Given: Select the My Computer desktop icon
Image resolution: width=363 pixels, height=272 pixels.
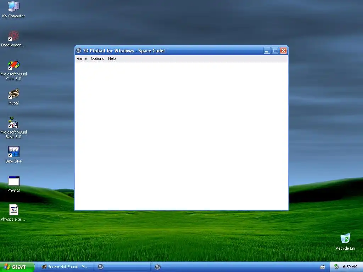Looking at the screenshot, I should [x=13, y=10].
